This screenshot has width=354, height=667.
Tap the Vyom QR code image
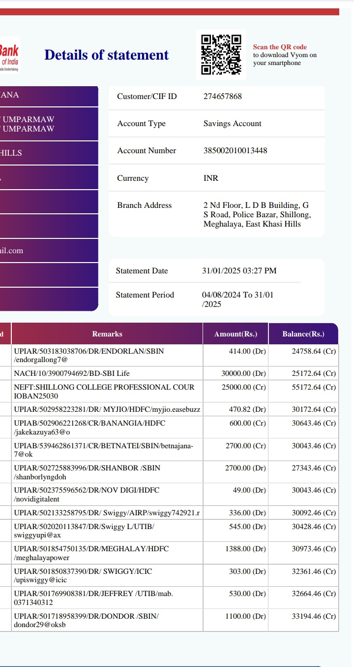pyautogui.click(x=221, y=55)
